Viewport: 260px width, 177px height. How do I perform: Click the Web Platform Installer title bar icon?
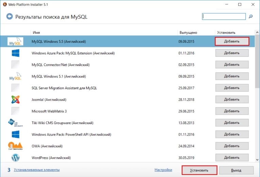pyautogui.click(x=5, y=4)
